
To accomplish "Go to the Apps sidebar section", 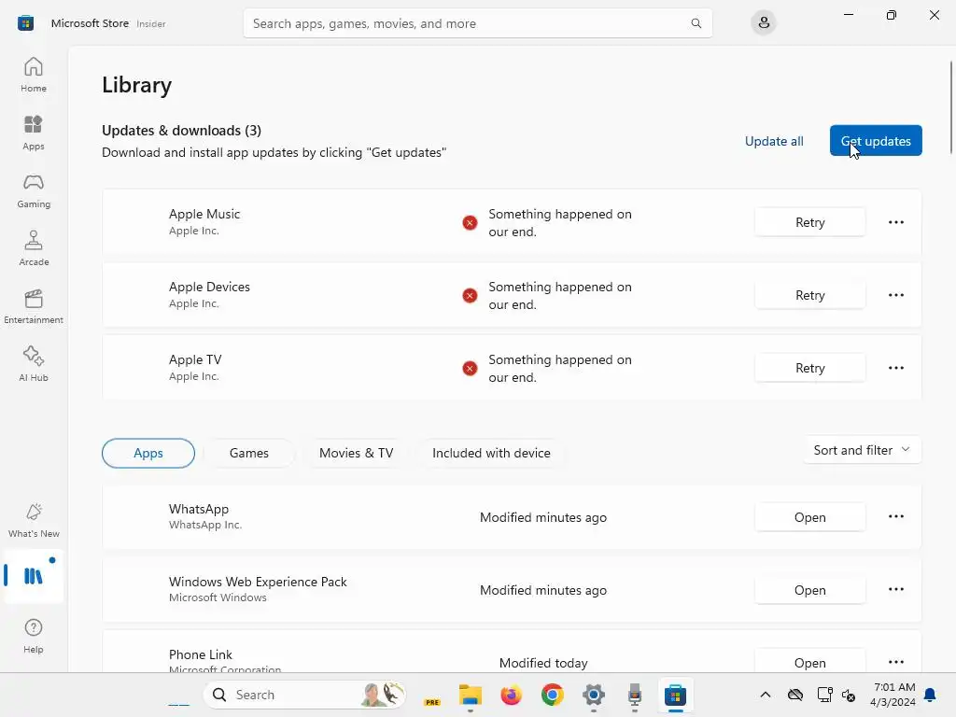I will (34, 133).
